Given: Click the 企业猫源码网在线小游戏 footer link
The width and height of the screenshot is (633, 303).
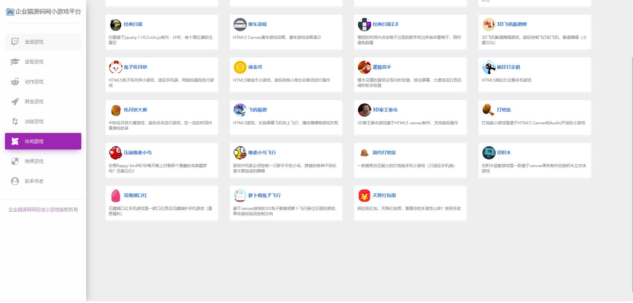Looking at the screenshot, I should tap(34, 210).
